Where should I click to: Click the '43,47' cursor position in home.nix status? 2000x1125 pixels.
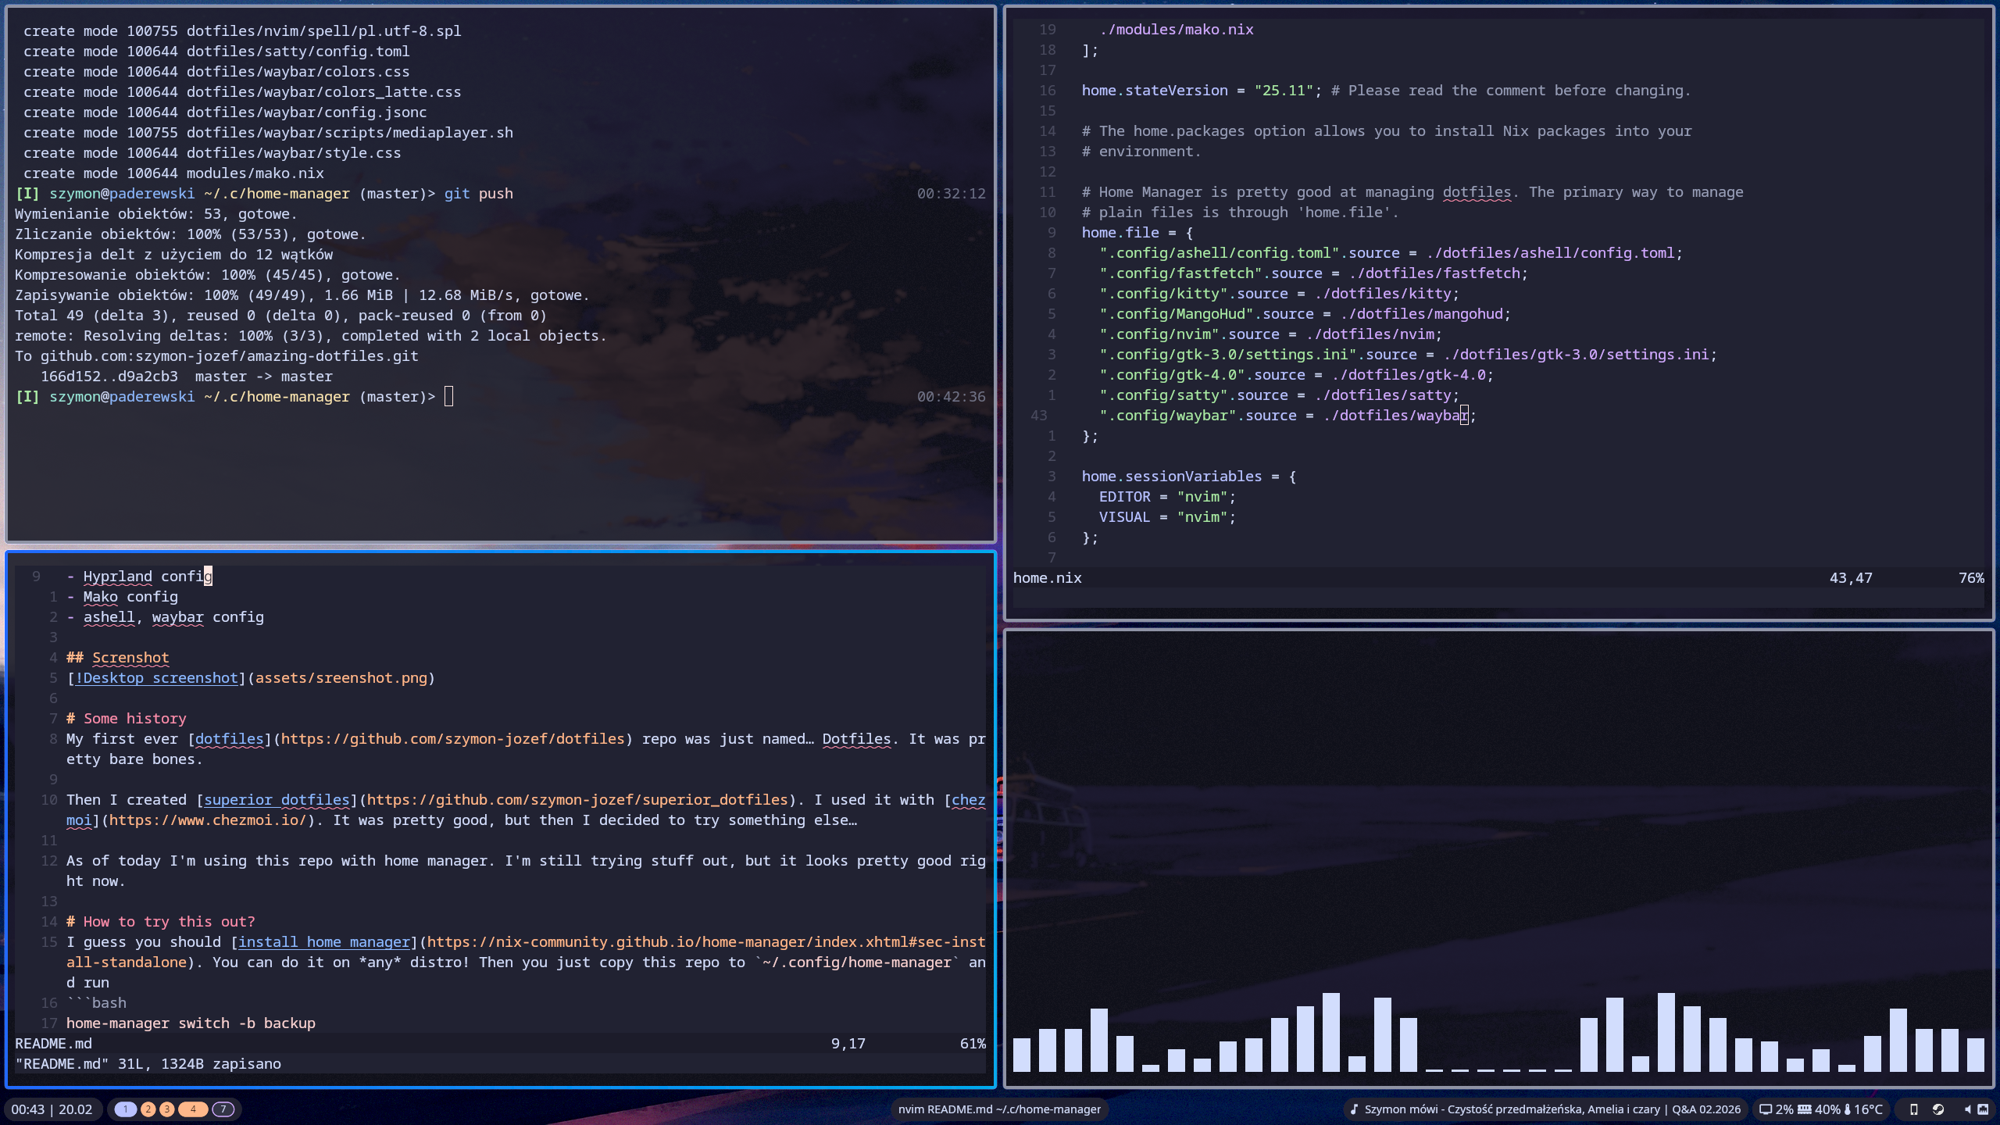click(1851, 577)
